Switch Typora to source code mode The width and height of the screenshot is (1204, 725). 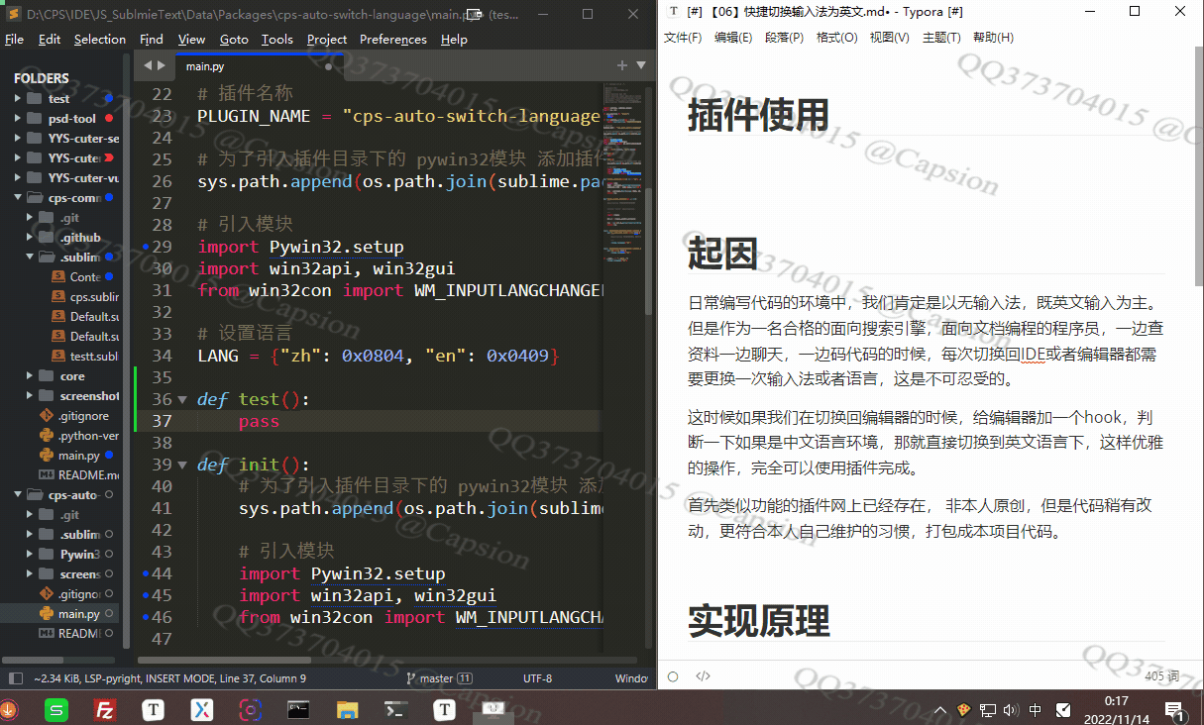pos(703,676)
